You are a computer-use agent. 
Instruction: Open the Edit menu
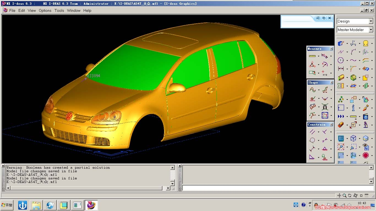(22, 10)
